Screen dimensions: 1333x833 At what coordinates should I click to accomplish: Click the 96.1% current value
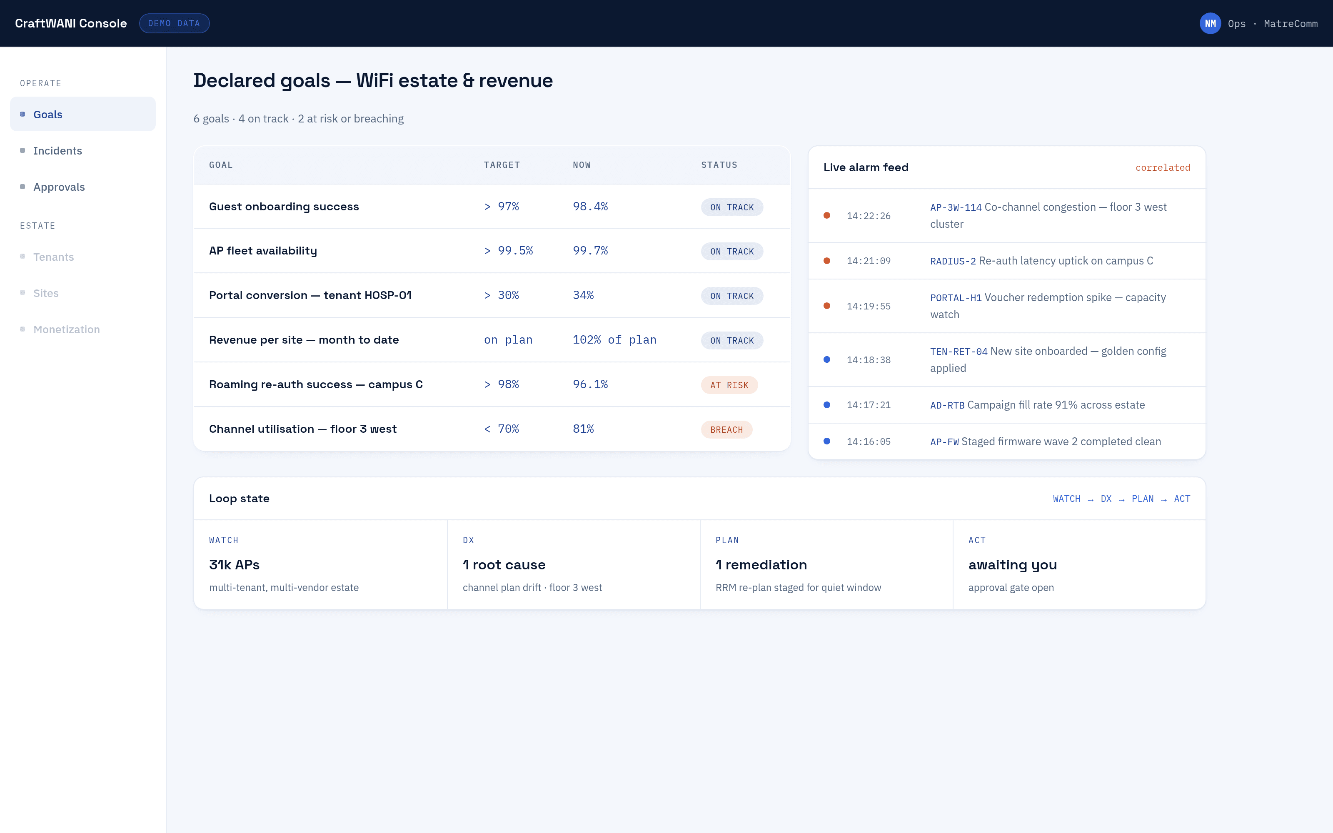click(590, 384)
